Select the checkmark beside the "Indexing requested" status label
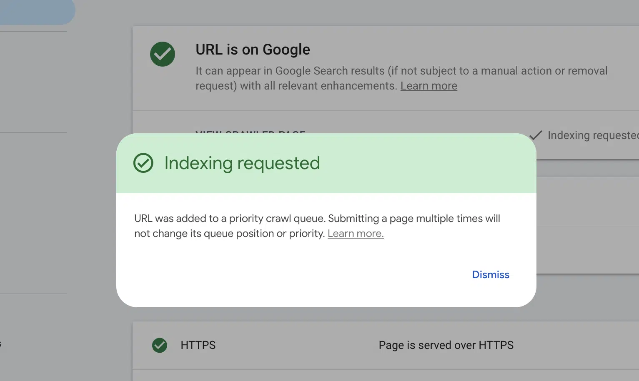Screen dimensions: 639x381 pos(536,135)
